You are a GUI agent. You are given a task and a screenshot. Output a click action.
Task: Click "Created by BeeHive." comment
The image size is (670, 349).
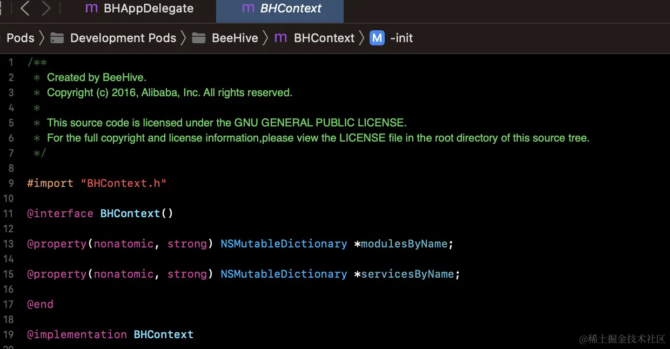coord(97,77)
